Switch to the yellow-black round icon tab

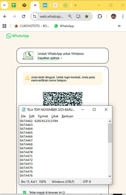24,5
